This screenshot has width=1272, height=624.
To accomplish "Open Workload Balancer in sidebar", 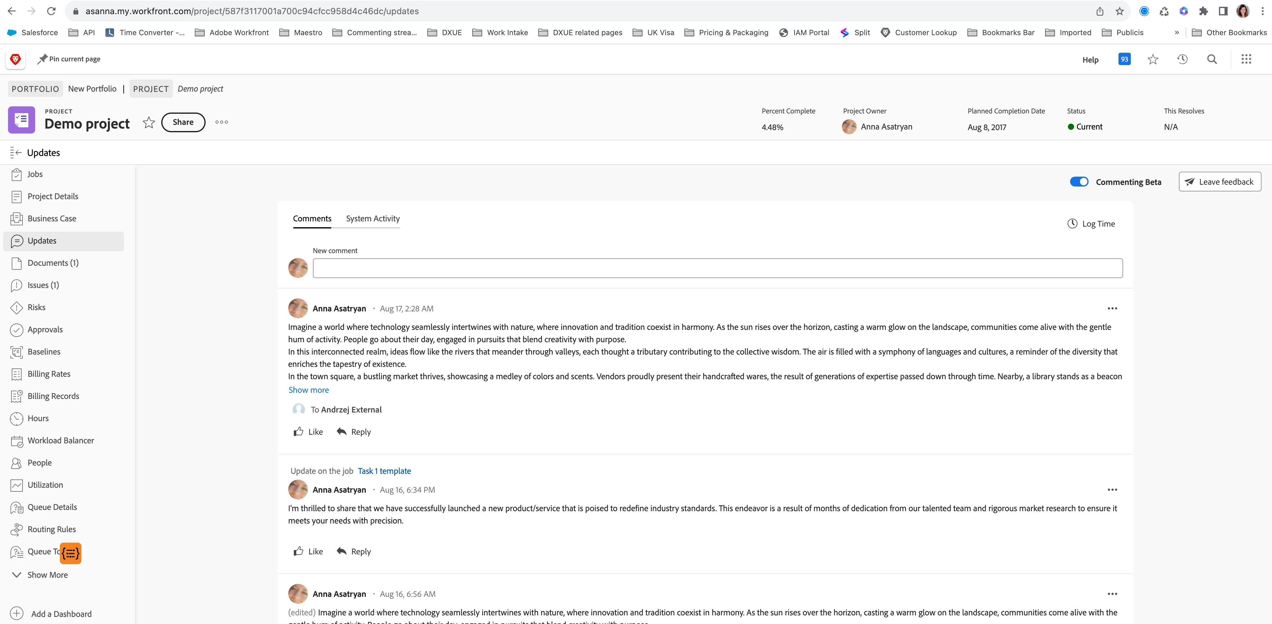I will (x=60, y=440).
